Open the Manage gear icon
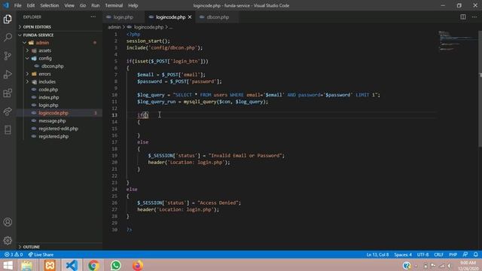This screenshot has width=482, height=271. click(x=8, y=240)
